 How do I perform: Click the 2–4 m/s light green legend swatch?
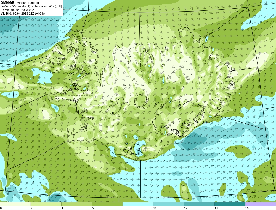(46, 204)
